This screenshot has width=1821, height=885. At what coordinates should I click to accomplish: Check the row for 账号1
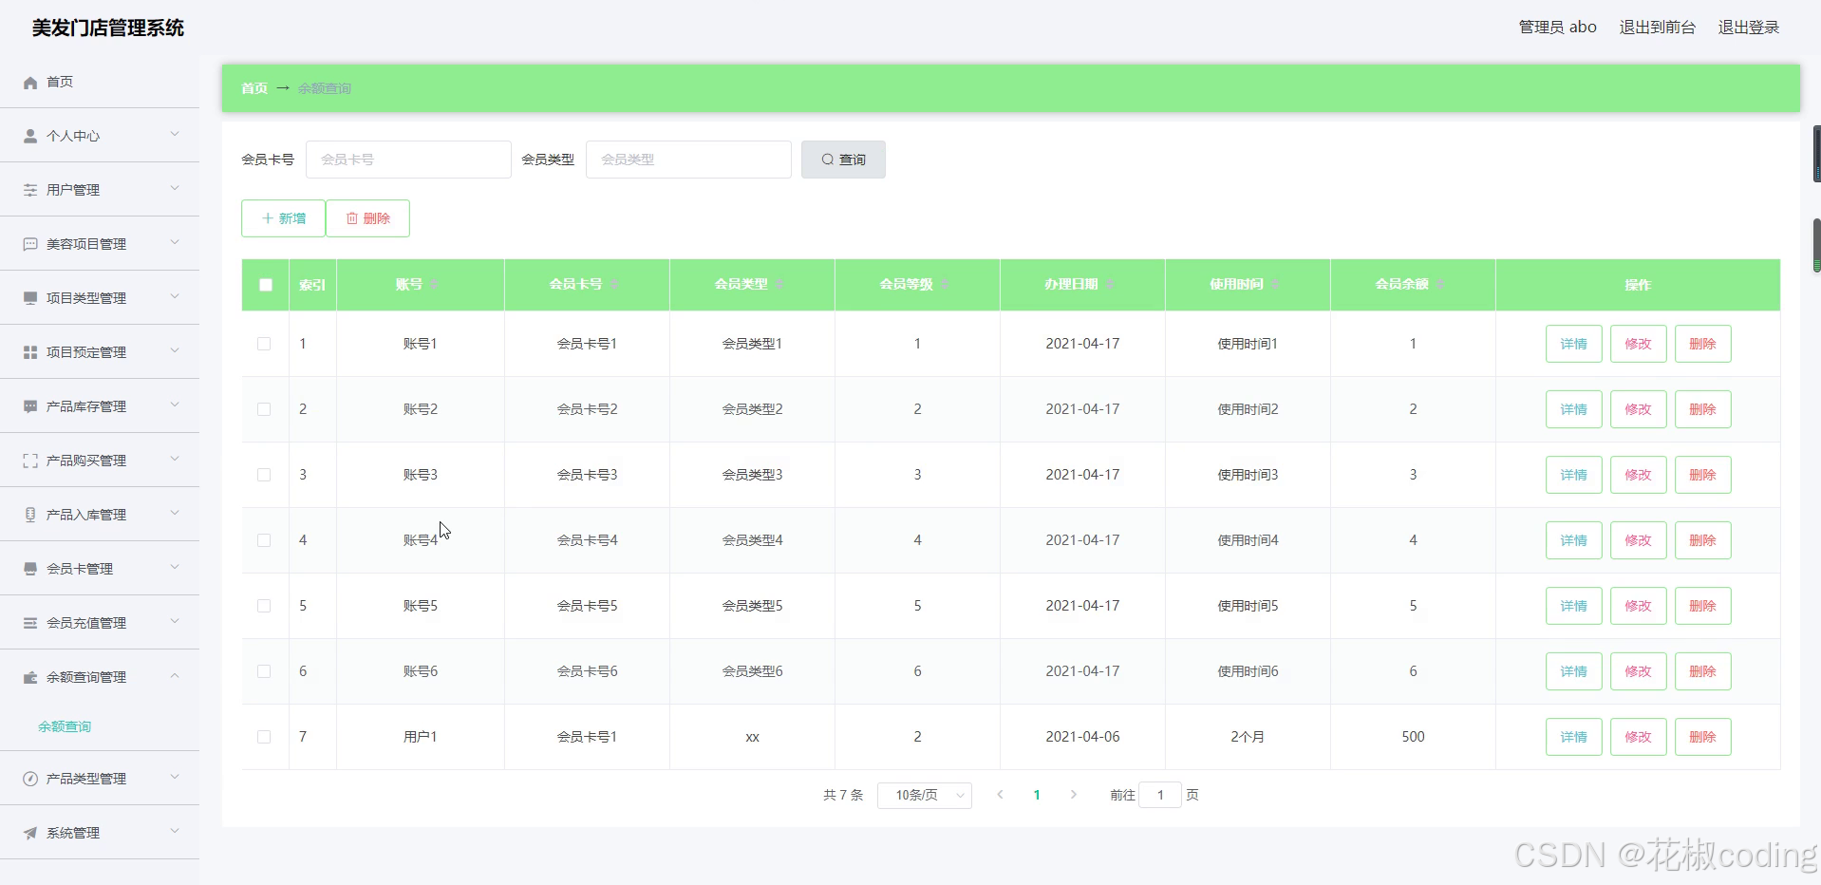[x=264, y=344]
